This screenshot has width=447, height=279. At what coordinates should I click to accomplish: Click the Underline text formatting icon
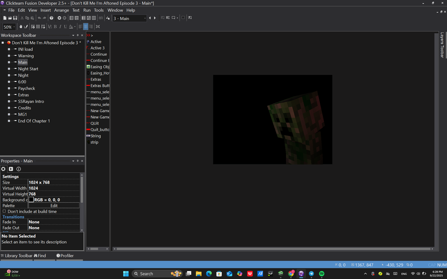tap(65, 26)
